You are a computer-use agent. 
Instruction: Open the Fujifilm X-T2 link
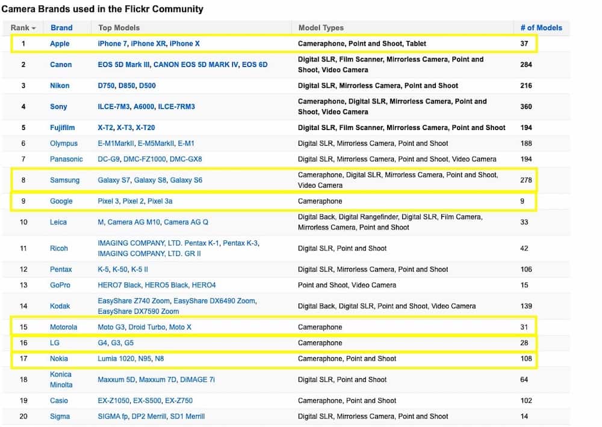(105, 128)
